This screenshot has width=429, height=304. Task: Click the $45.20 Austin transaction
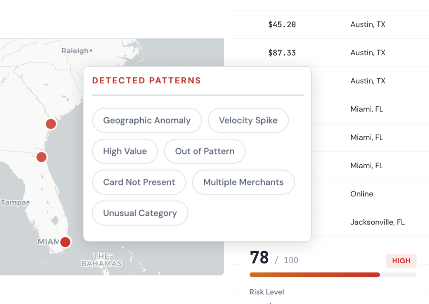(x=282, y=24)
